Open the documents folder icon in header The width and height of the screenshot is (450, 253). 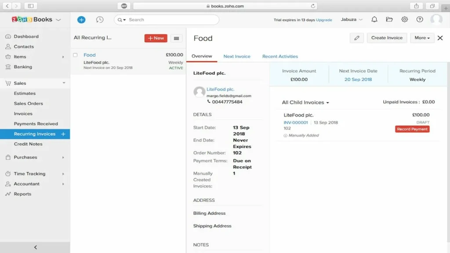389,20
